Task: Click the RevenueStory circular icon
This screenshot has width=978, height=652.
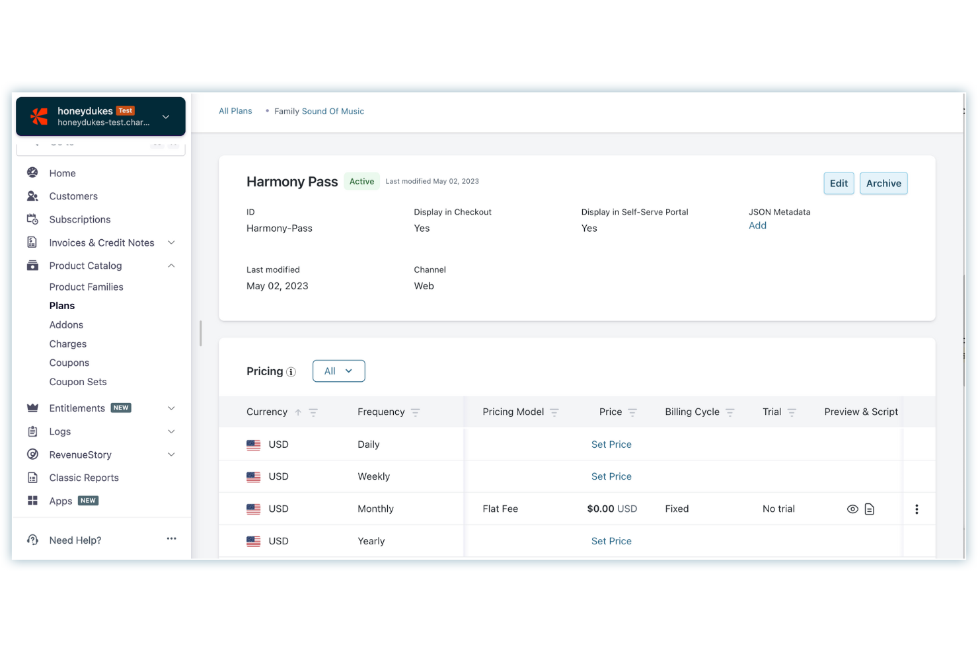Action: point(32,454)
